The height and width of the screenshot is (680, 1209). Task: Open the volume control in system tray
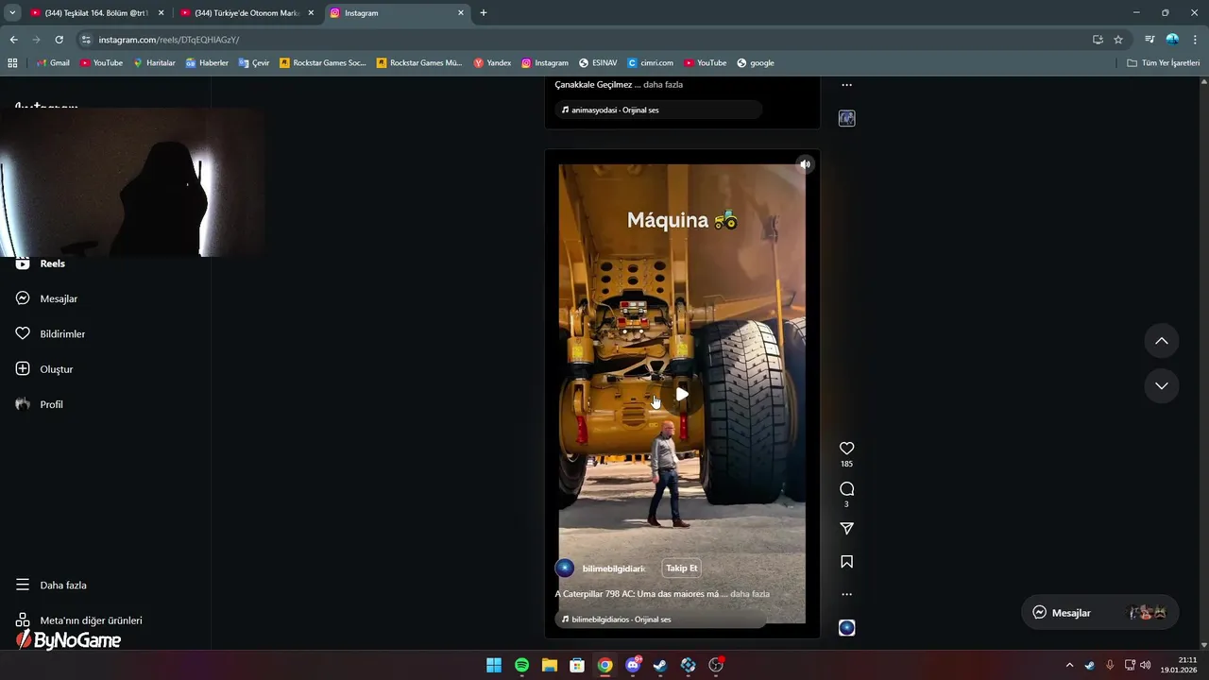click(1146, 665)
